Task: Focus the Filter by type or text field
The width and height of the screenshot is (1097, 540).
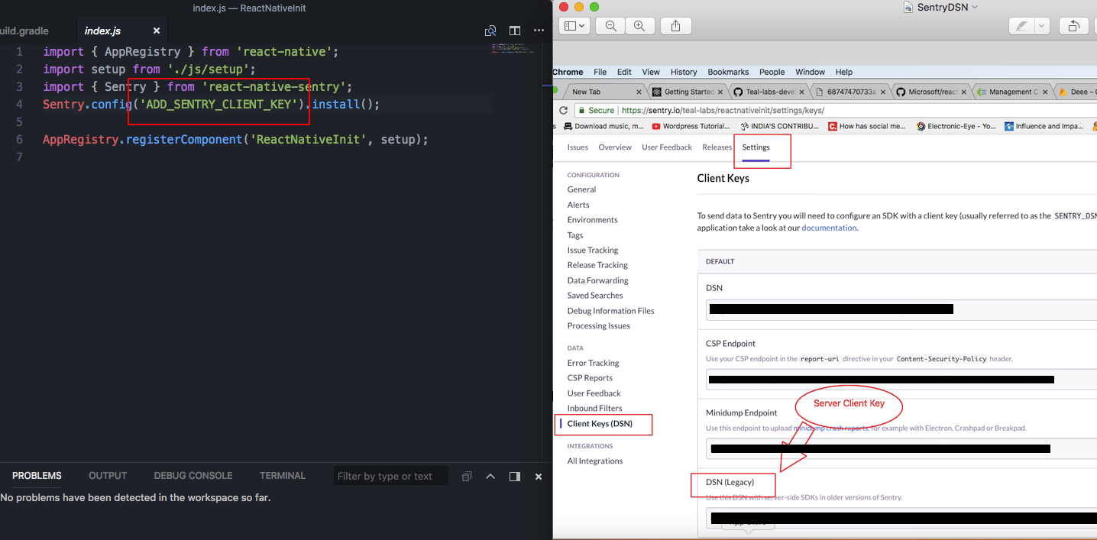Action: click(390, 476)
